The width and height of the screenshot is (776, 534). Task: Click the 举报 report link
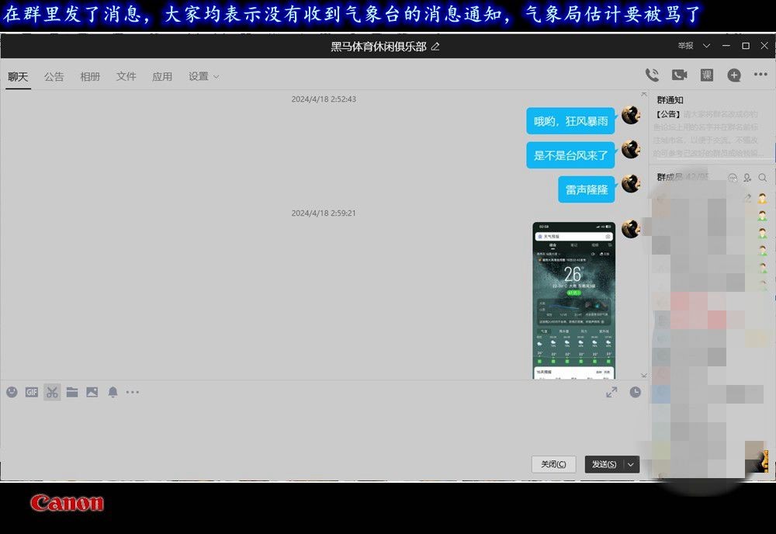pyautogui.click(x=685, y=46)
